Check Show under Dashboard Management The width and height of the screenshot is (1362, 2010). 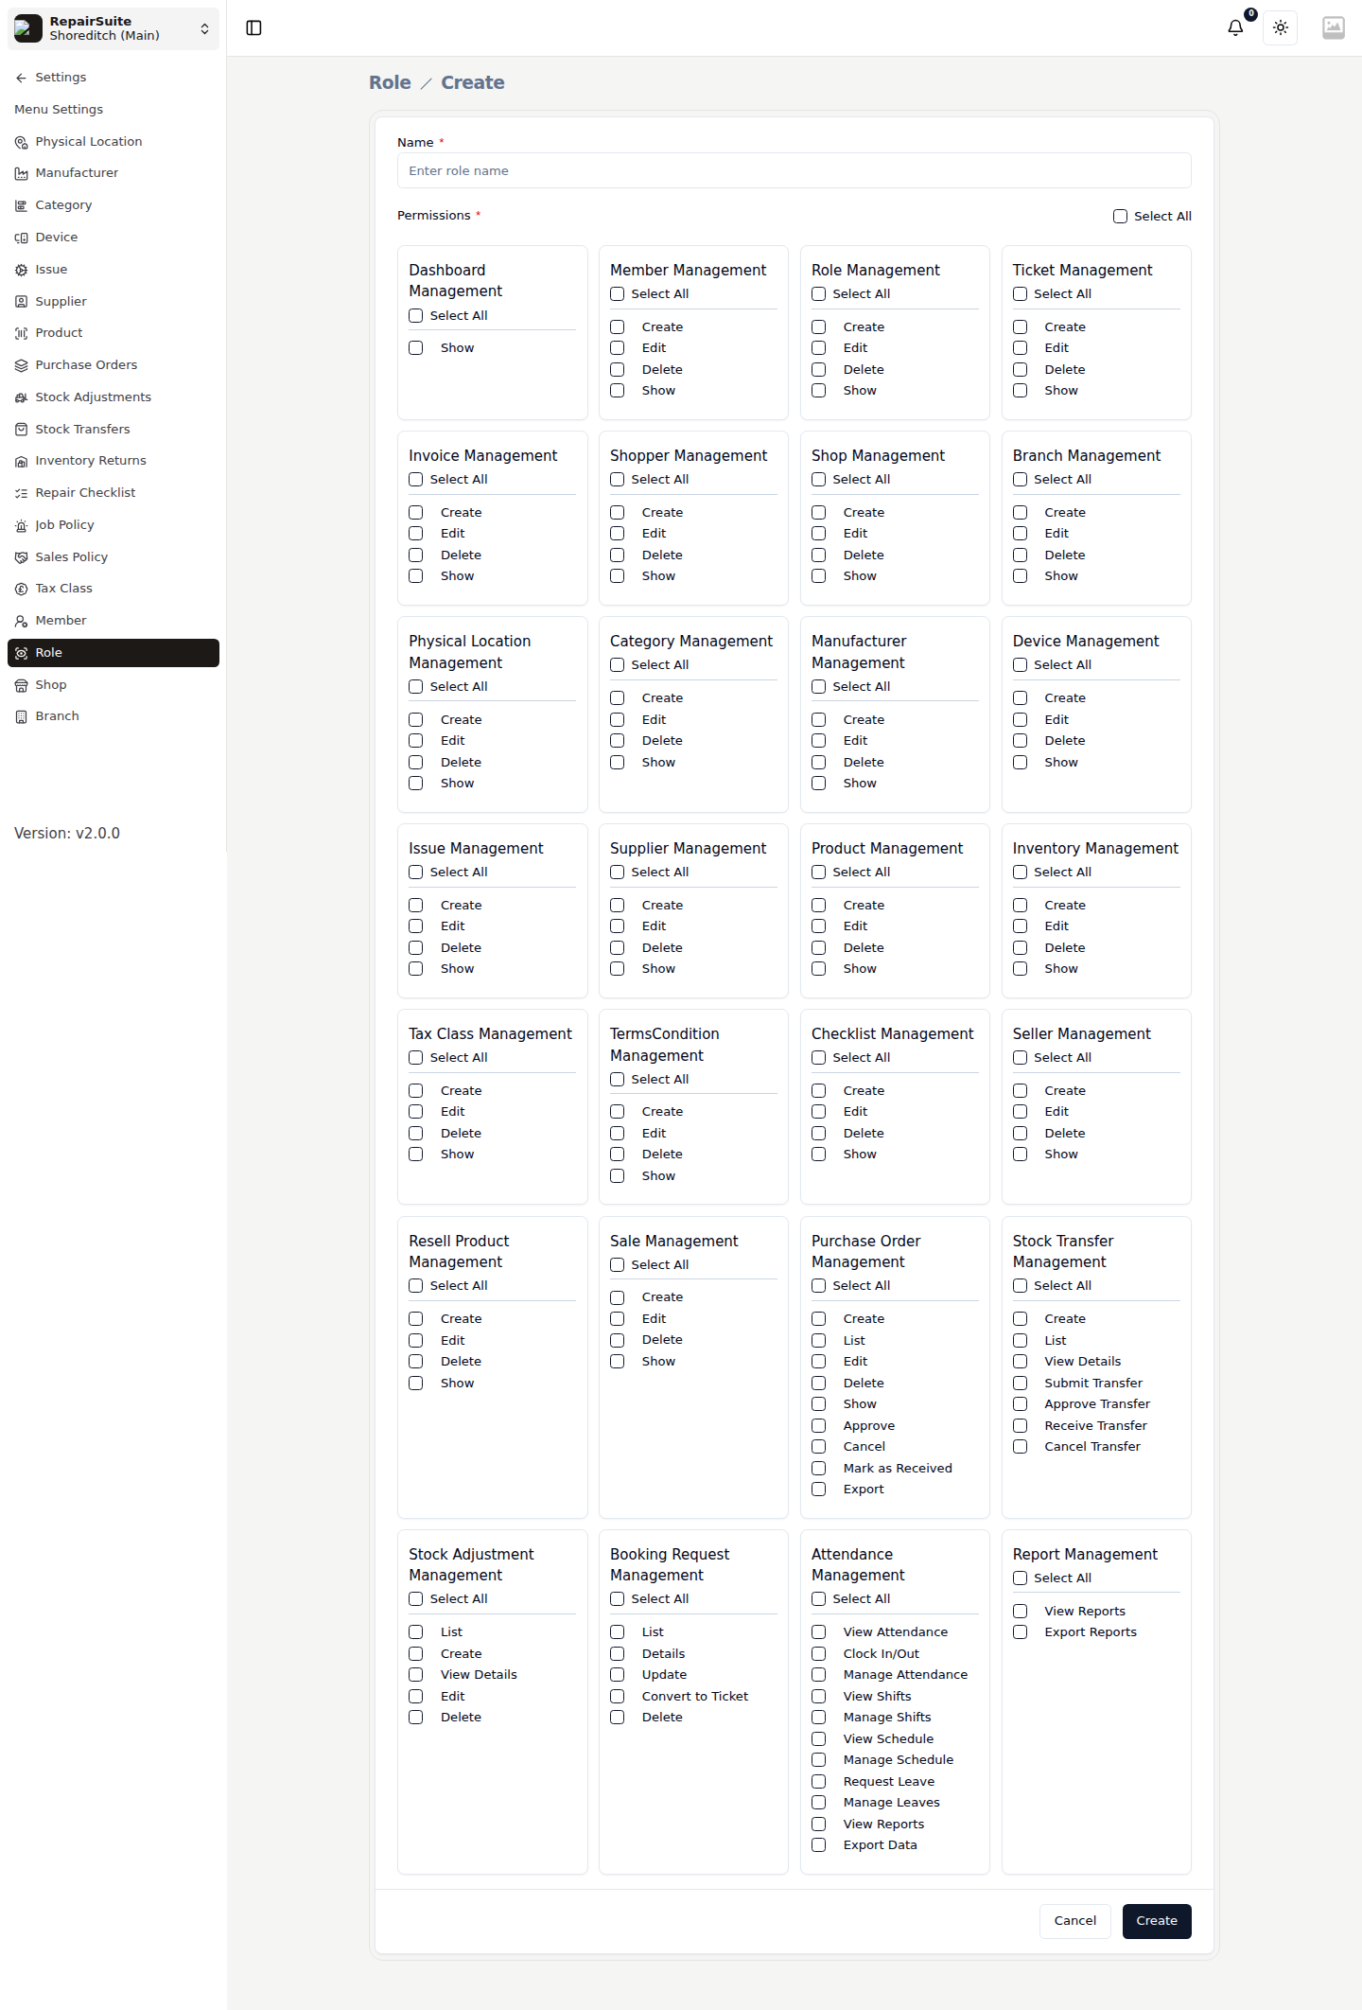[415, 348]
